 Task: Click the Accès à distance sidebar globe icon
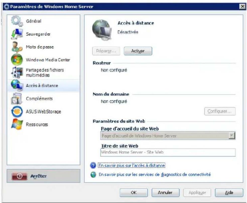[17, 86]
